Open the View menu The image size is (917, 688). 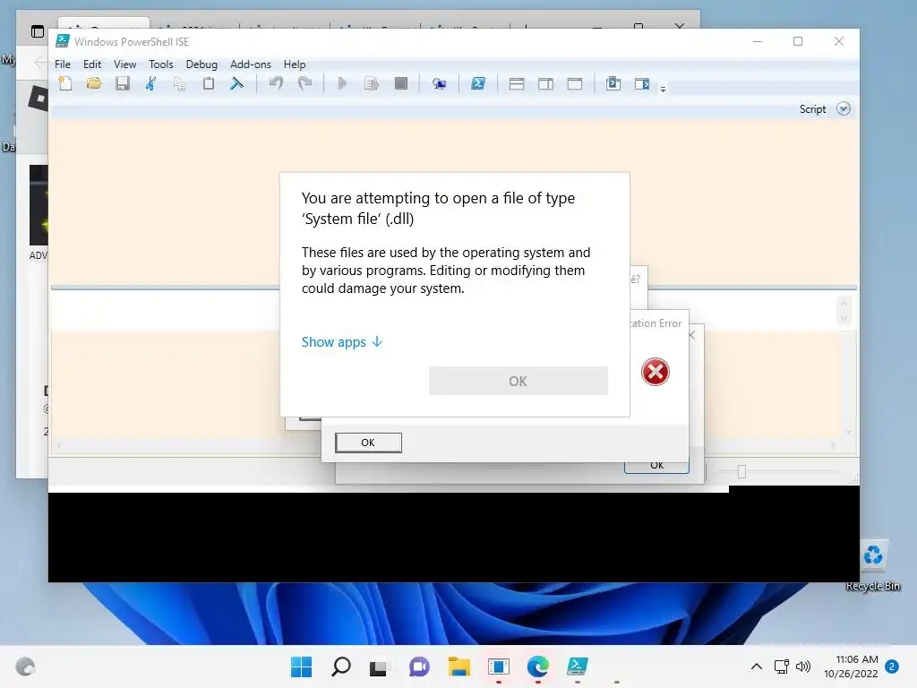pos(124,64)
